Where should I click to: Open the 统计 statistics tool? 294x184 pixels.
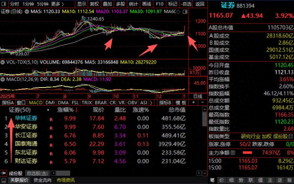133,4
